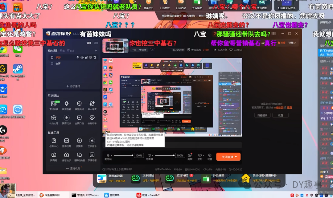Open the 房管助手 tool
Screen dimensions: 333x198
click(67, 157)
